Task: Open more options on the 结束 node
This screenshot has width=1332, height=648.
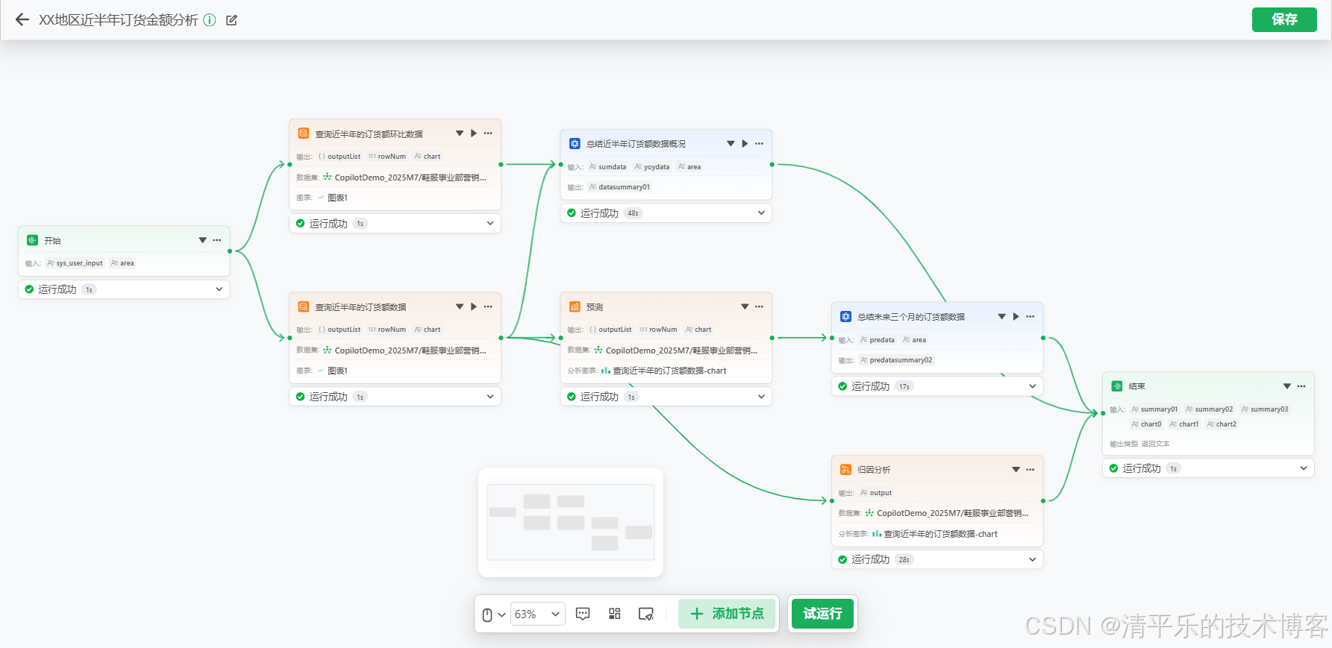Action: point(1301,386)
